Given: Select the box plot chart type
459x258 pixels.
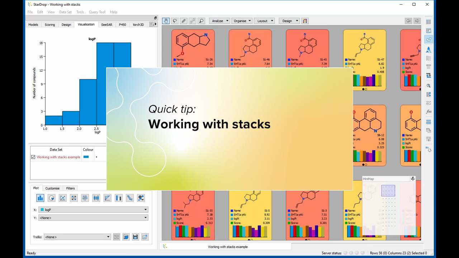Looking at the screenshot, I should point(96,198).
